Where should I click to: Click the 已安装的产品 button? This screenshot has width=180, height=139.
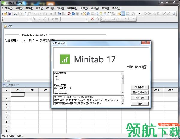click(140, 93)
